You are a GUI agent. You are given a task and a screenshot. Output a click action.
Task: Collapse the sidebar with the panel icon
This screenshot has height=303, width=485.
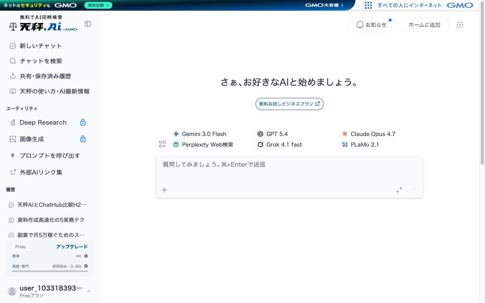click(x=88, y=24)
